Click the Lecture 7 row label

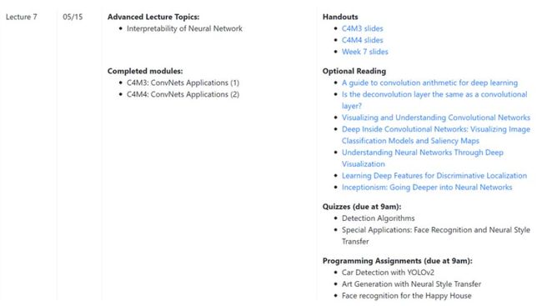[22, 17]
